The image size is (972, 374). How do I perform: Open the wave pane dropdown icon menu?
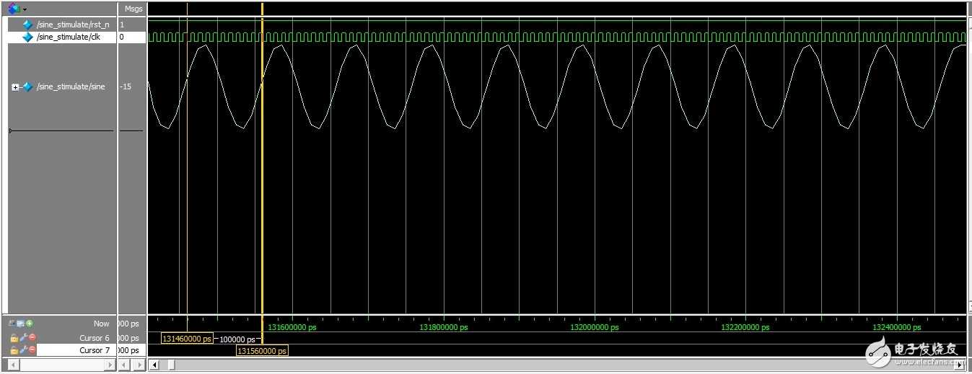click(x=14, y=9)
